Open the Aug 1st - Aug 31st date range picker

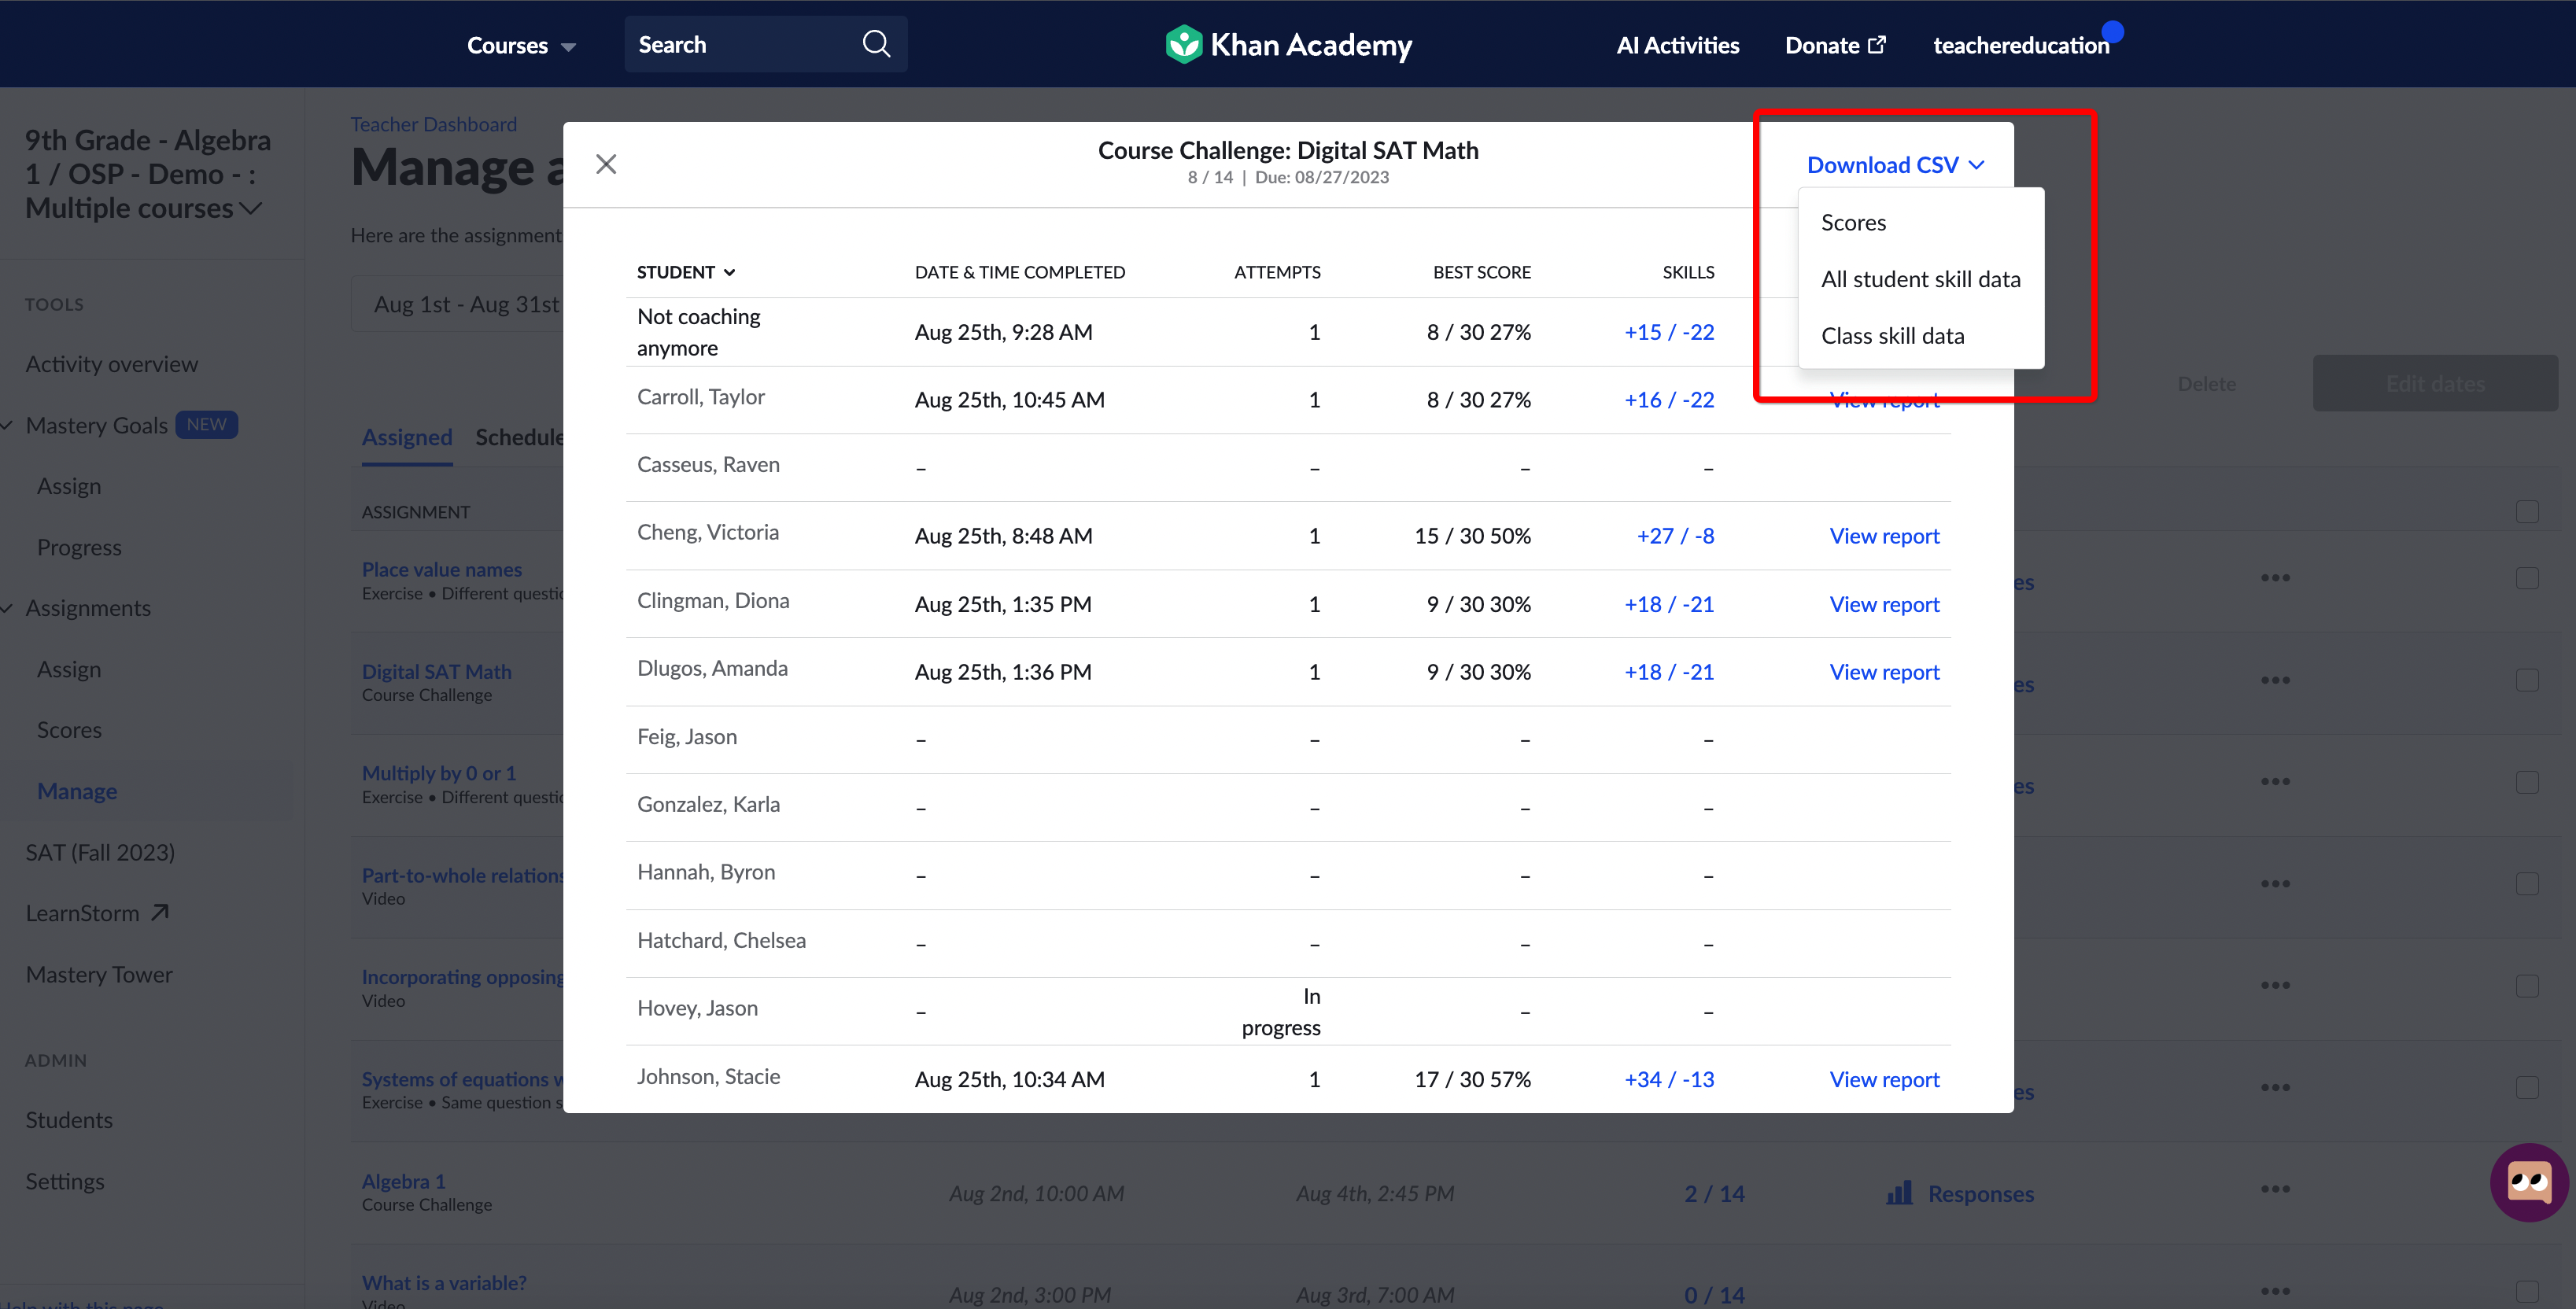pos(466,304)
